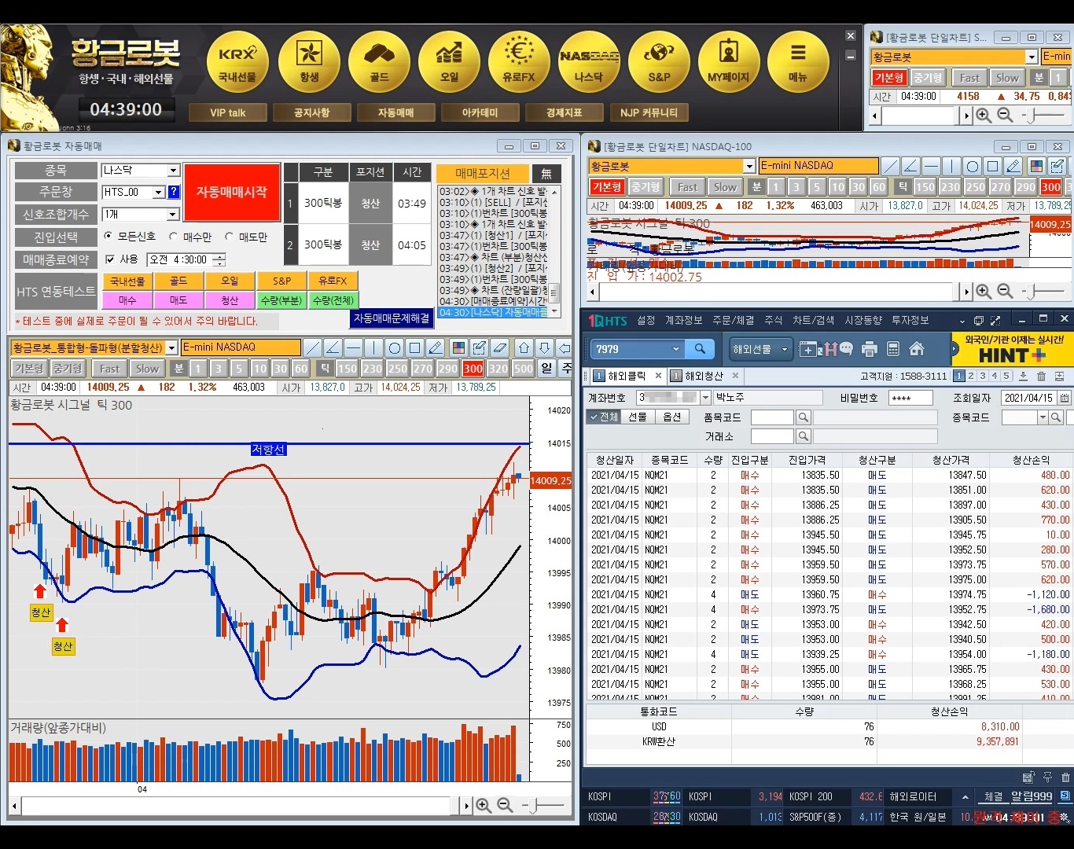Open the color grid settings in main chart
The height and width of the screenshot is (849, 1074).
pyautogui.click(x=458, y=347)
